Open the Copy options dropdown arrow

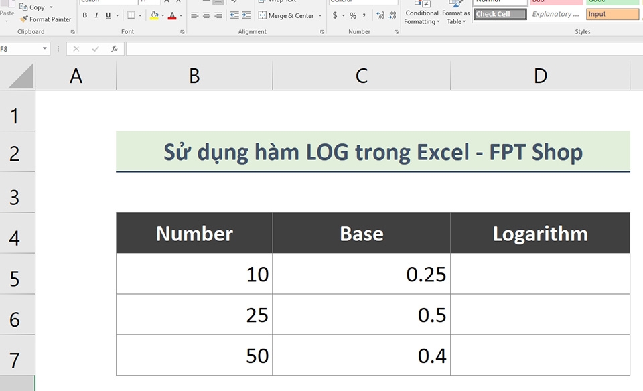click(x=52, y=7)
